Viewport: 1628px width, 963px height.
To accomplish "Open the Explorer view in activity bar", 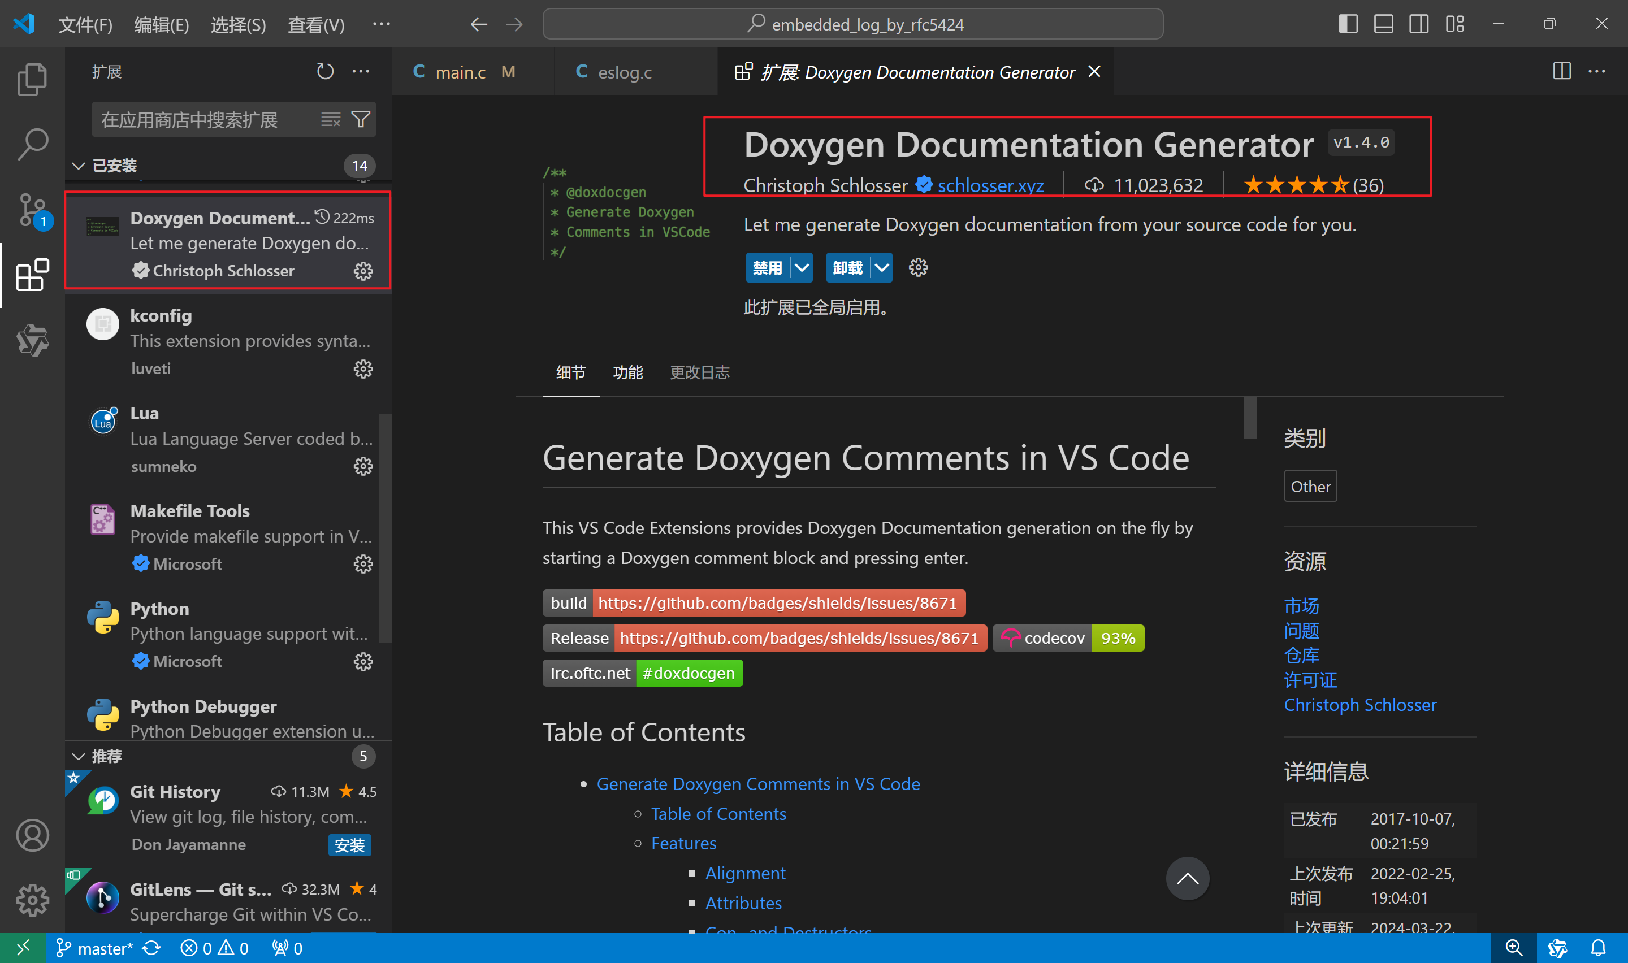I will coord(32,79).
